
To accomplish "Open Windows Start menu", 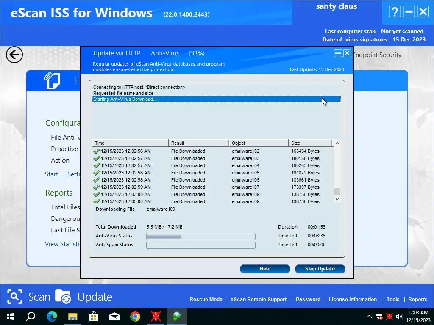I will [10, 317].
